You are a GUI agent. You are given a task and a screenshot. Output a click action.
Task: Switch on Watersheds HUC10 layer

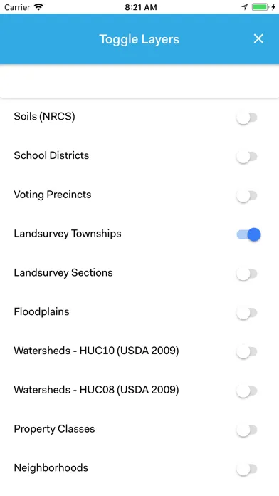pos(247,352)
